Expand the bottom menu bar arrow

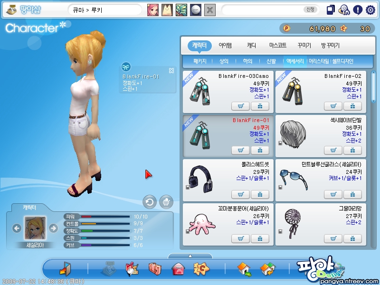tap(190, 256)
